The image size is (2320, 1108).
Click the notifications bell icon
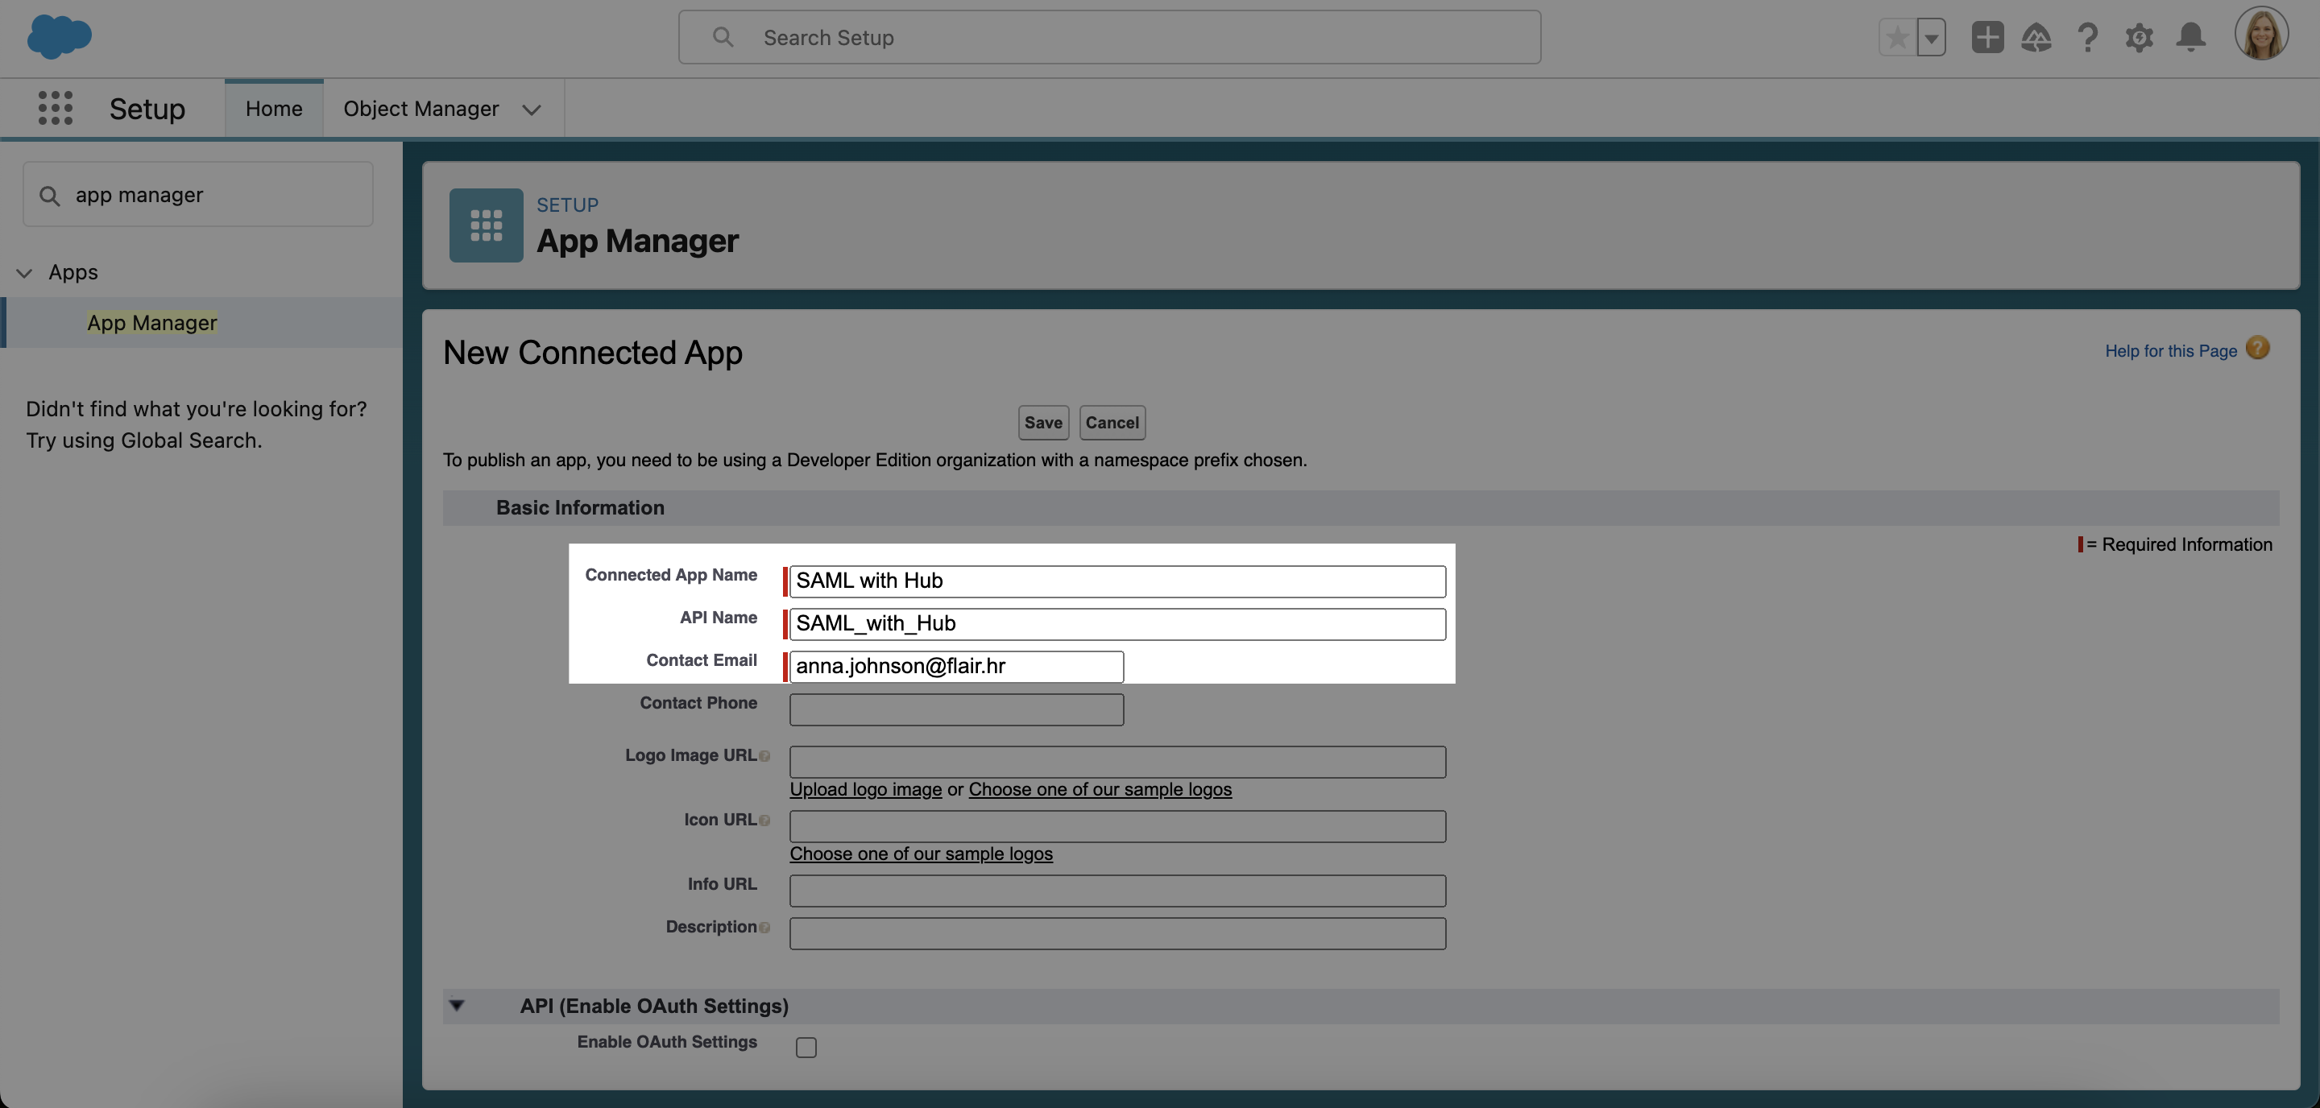2184,37
